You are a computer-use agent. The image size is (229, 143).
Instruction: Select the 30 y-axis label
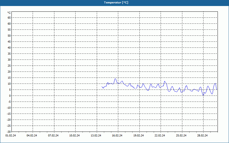[9, 60]
